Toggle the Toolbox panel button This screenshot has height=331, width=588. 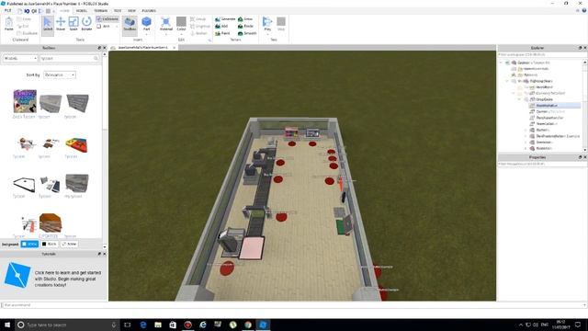click(130, 25)
